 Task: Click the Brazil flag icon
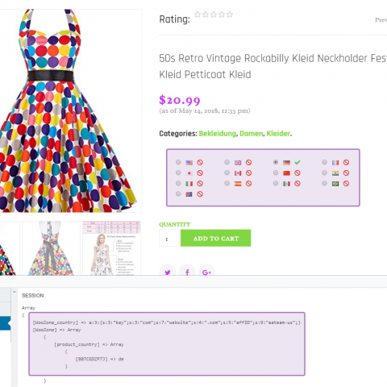coord(335,184)
